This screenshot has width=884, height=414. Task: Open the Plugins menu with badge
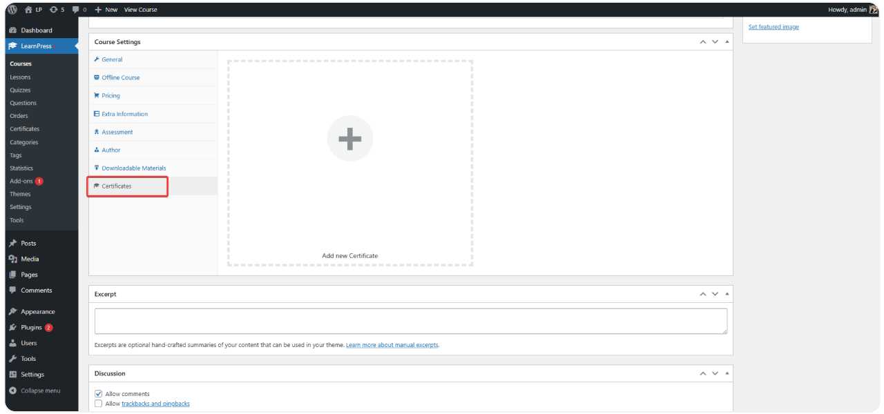tap(32, 328)
